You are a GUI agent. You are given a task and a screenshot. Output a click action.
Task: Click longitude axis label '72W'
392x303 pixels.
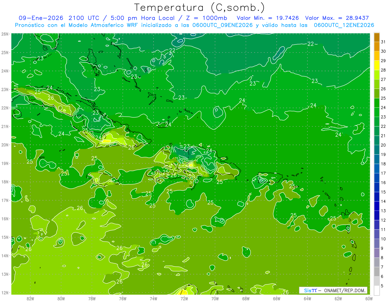184,298
